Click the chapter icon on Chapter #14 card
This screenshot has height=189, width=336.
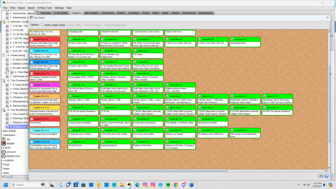[32, 119]
